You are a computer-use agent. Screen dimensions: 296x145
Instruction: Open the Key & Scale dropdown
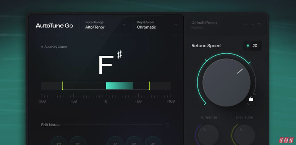[x=157, y=25]
